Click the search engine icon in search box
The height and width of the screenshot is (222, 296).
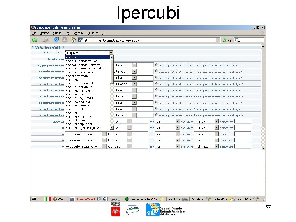coord(237,40)
